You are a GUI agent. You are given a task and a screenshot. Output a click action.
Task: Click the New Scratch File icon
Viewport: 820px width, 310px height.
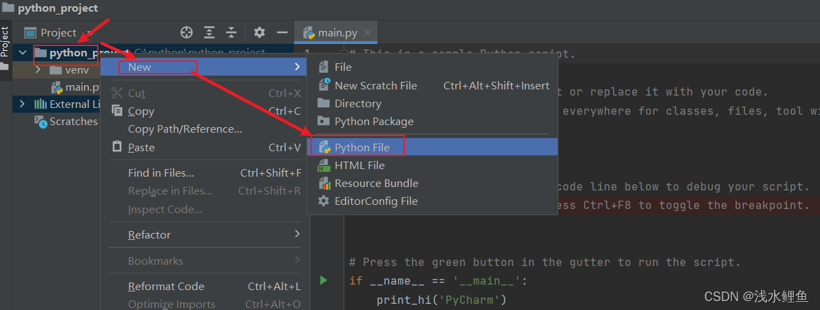coord(324,85)
